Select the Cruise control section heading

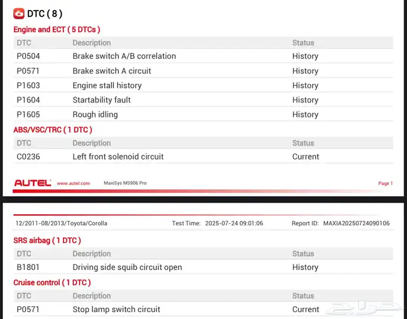click(x=52, y=283)
